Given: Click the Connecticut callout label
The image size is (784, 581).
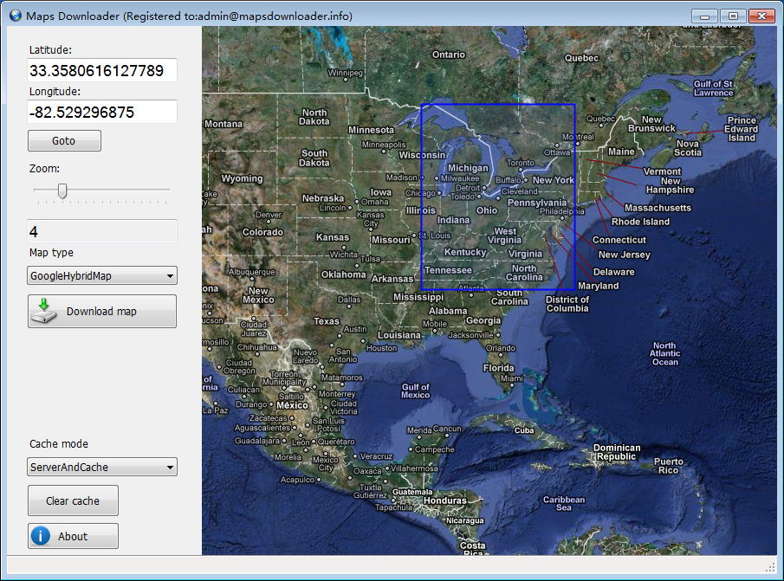Looking at the screenshot, I should pyautogui.click(x=619, y=240).
